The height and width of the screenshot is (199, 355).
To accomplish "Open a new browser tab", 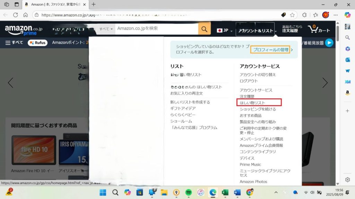I will point(94,4).
